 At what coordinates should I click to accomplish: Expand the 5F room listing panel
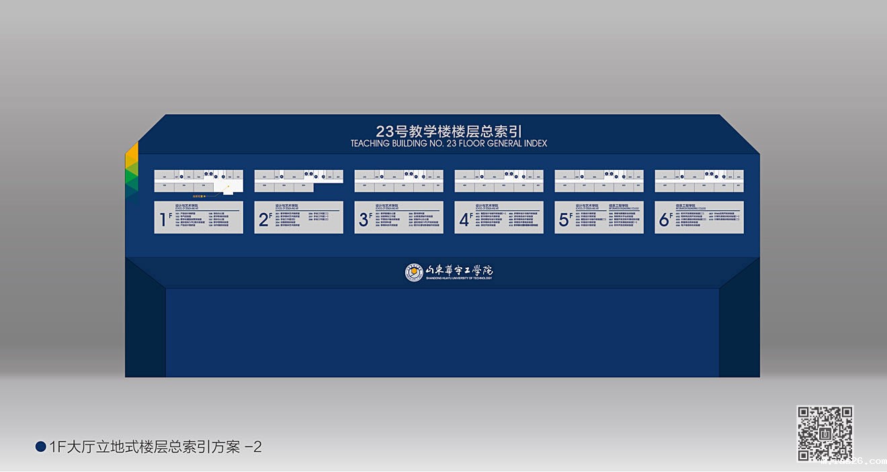pos(598,218)
